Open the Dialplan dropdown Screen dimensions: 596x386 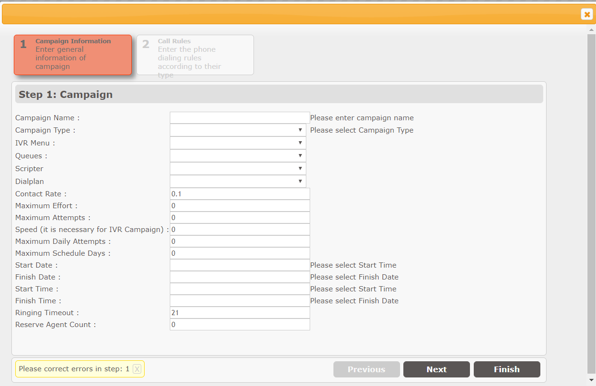click(238, 182)
